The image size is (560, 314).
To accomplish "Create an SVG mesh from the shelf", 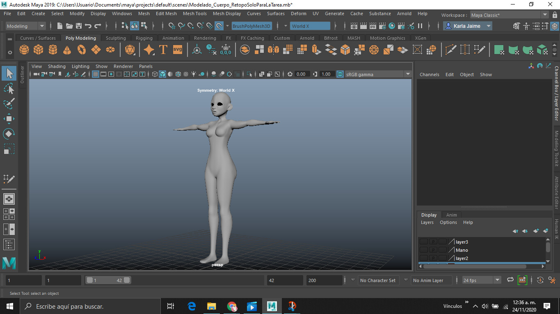I will point(177,49).
